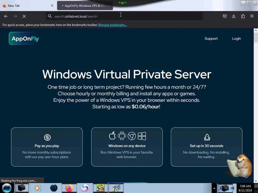Open the black folder taskbar icon
The width and height of the screenshot is (258, 193).
[22, 188]
